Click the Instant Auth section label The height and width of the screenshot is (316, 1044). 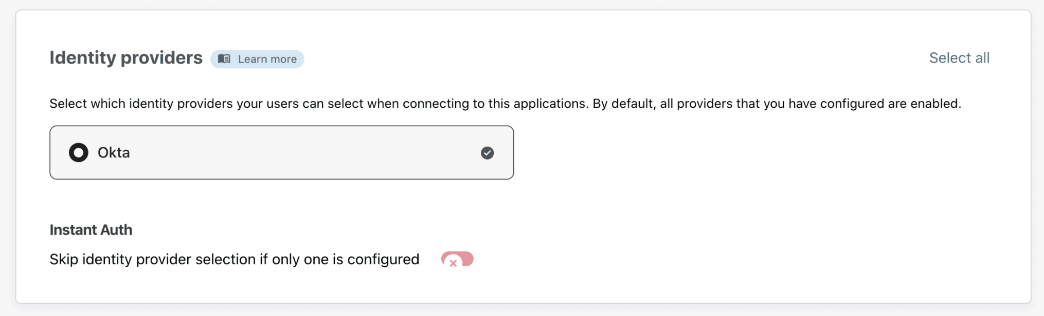pyautogui.click(x=91, y=230)
